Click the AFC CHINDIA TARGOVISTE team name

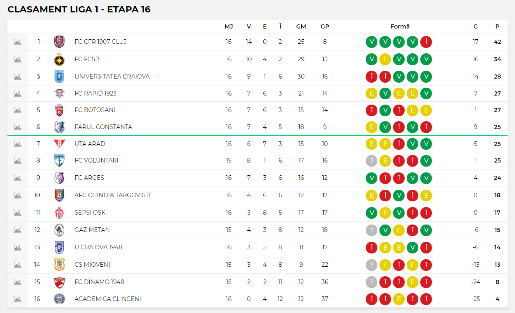(114, 195)
